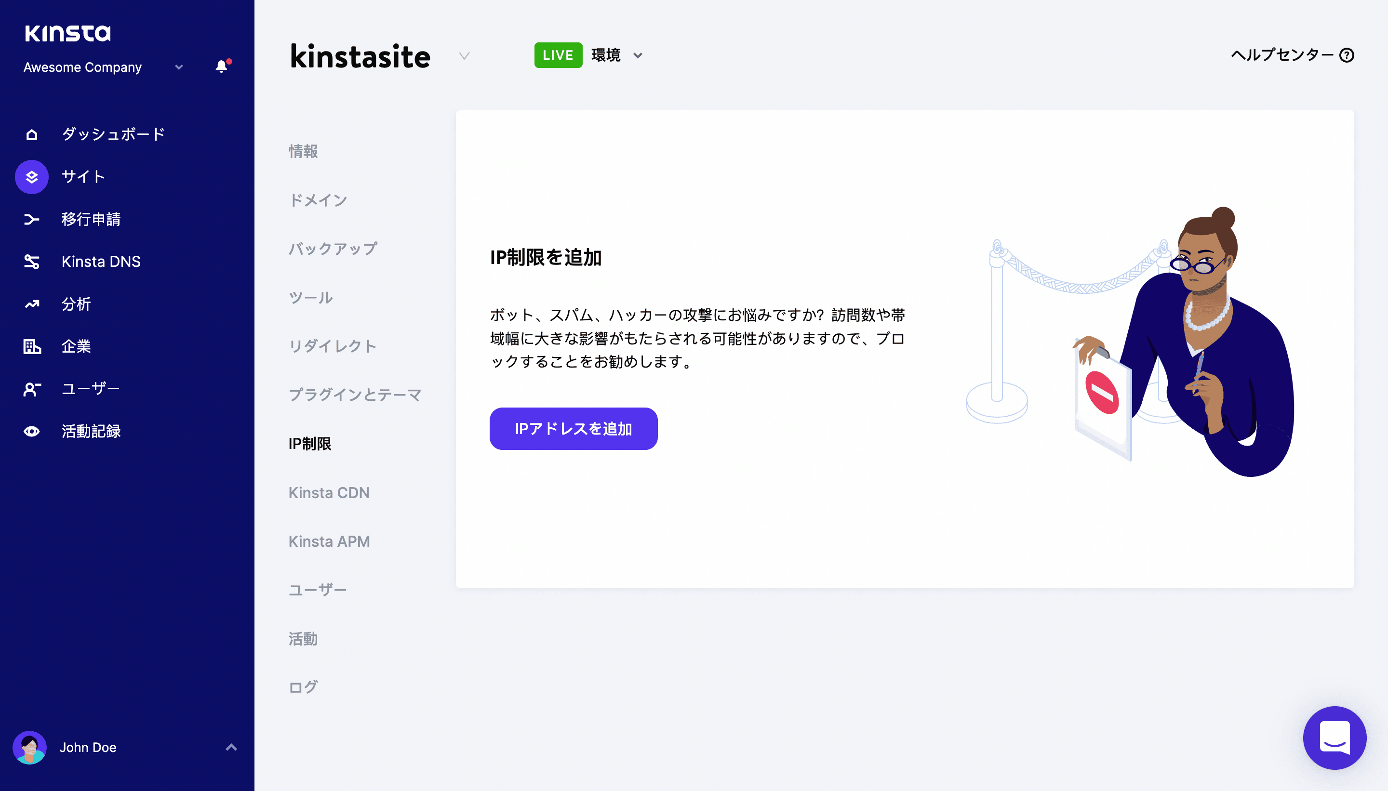1388x791 pixels.
Task: Click the Kinsta DNS icon
Action: (x=31, y=261)
